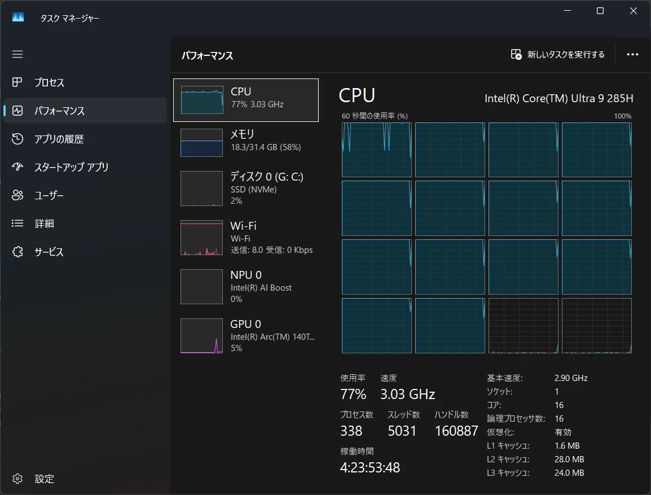Select ディスク 0 (G: C:) entry
This screenshot has width=651, height=495.
pyautogui.click(x=246, y=189)
